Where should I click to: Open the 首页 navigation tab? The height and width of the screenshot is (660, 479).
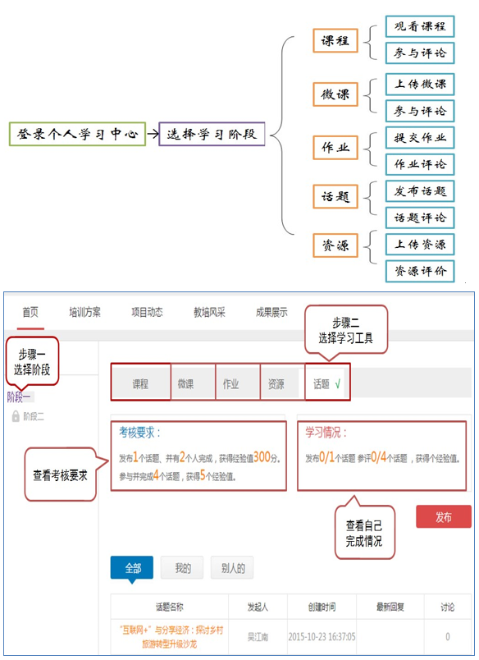(x=30, y=312)
